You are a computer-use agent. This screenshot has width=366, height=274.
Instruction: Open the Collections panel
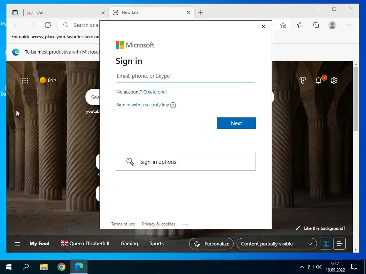point(316,25)
